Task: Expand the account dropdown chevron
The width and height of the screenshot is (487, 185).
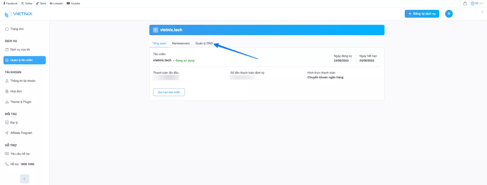Action: click(482, 12)
